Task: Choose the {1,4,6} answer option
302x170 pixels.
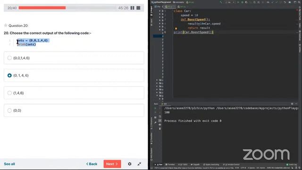Action: 74,93
